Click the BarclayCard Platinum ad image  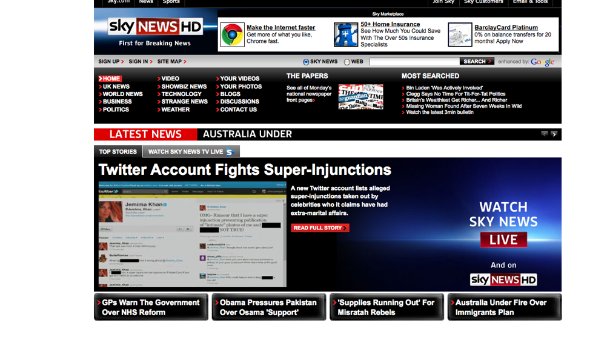[460, 34]
